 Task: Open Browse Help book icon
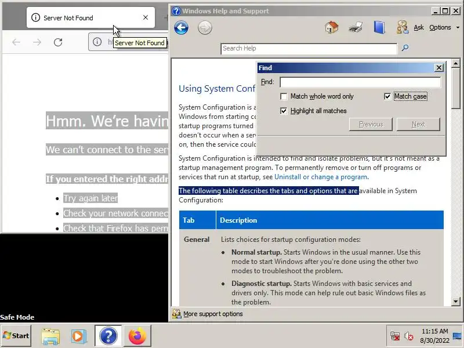379,27
